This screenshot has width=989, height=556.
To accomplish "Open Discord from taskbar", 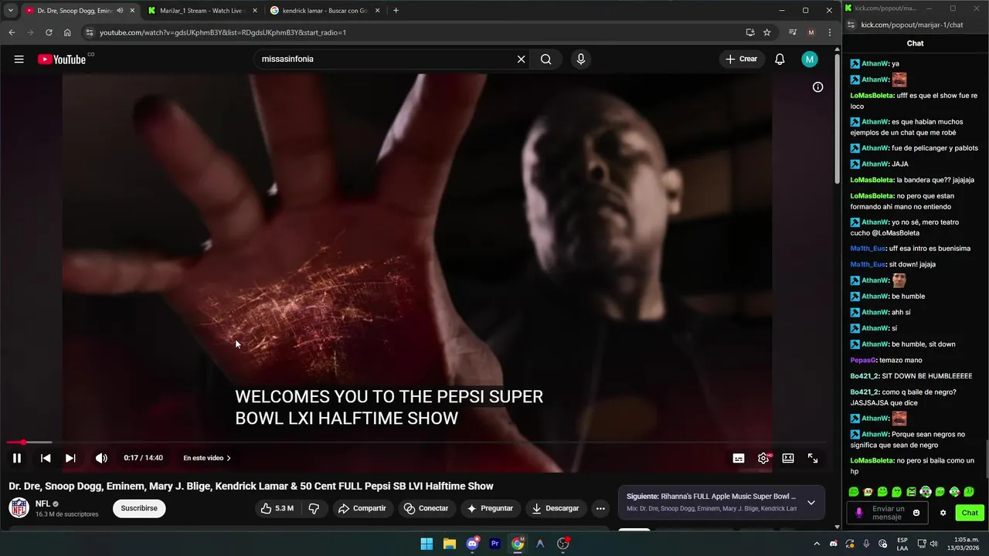I will coord(472,544).
